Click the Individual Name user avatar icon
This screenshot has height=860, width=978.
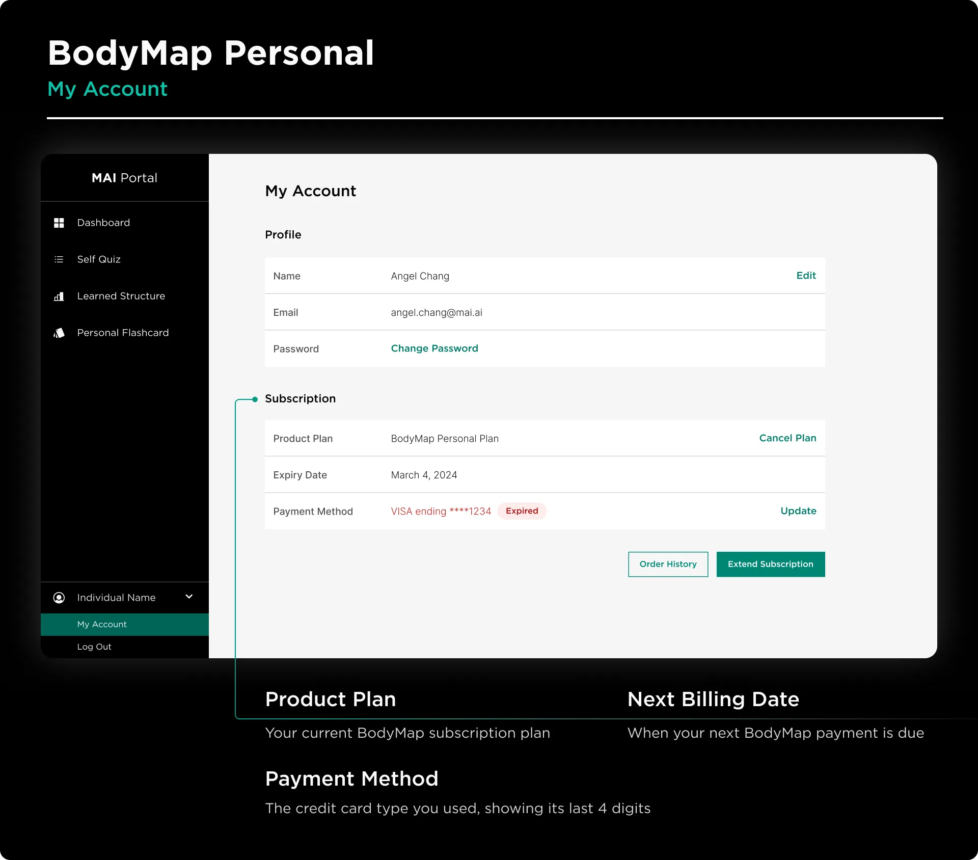point(59,598)
